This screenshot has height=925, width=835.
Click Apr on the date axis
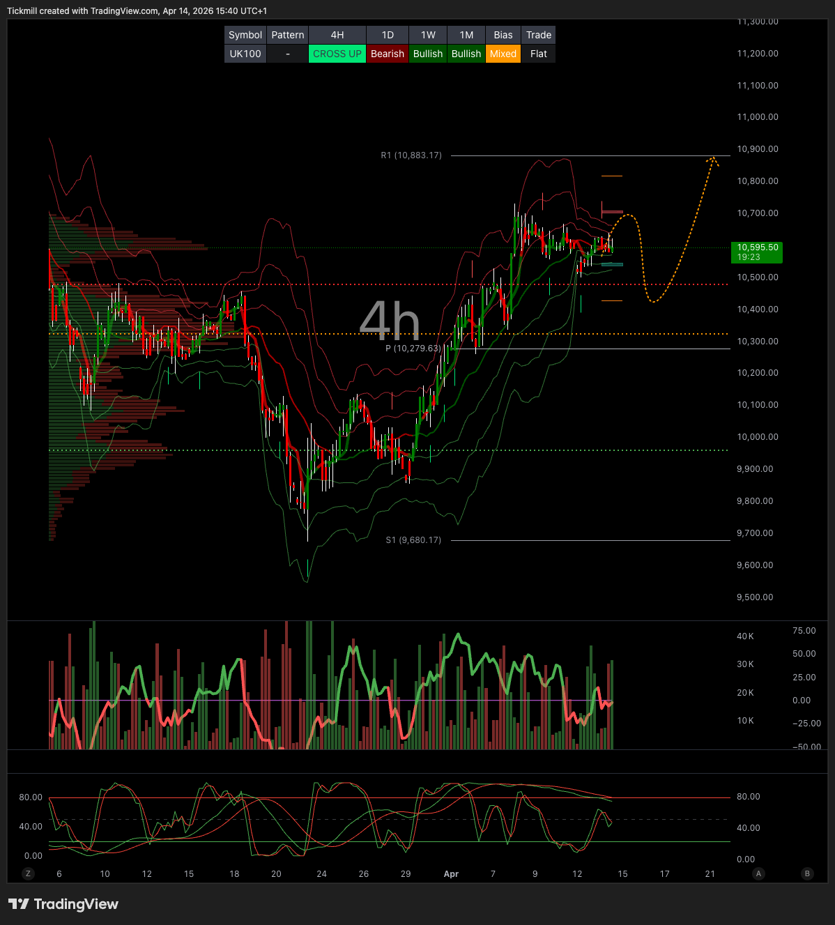click(x=451, y=873)
